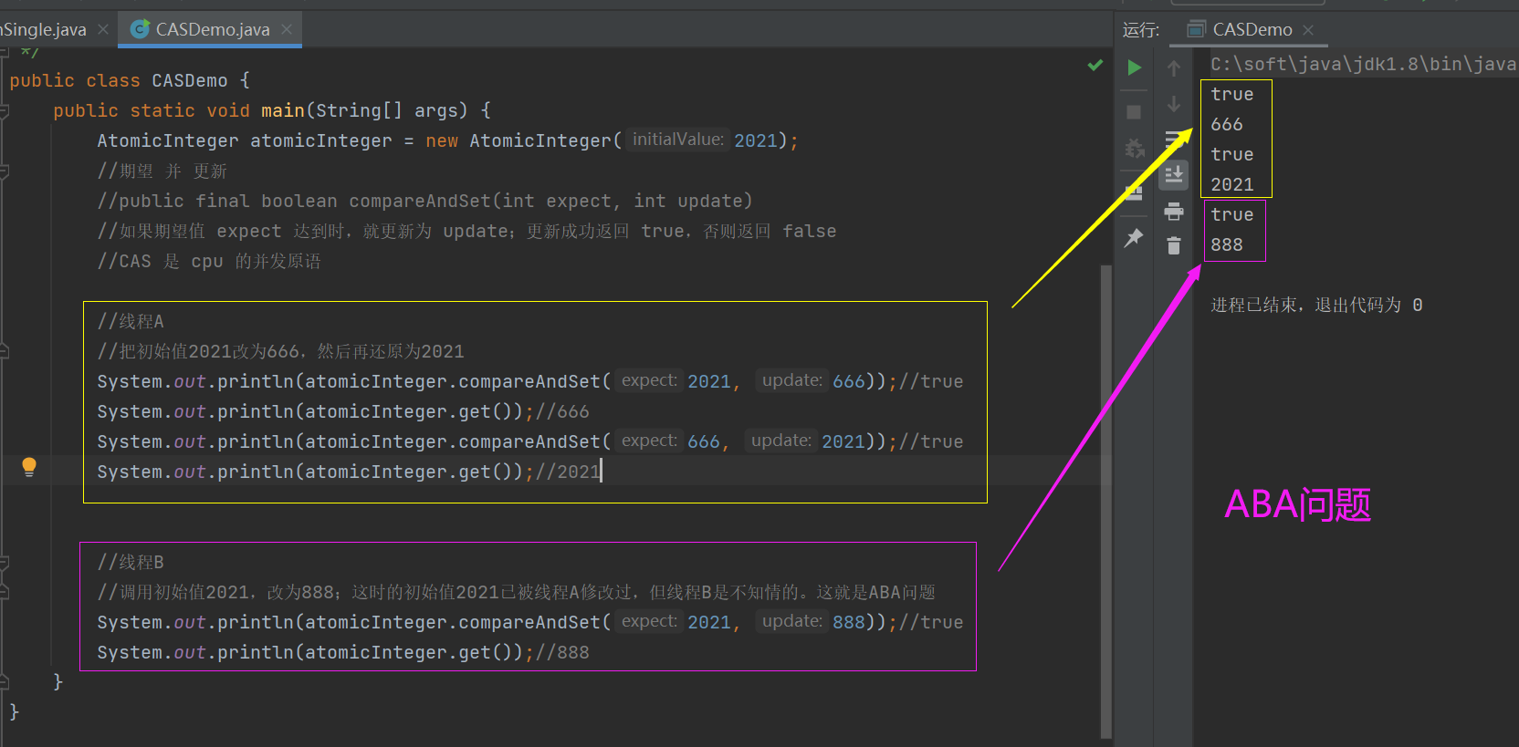The height and width of the screenshot is (747, 1519).
Task: Click the fold marker at main's closing brace
Action: (x=5, y=681)
